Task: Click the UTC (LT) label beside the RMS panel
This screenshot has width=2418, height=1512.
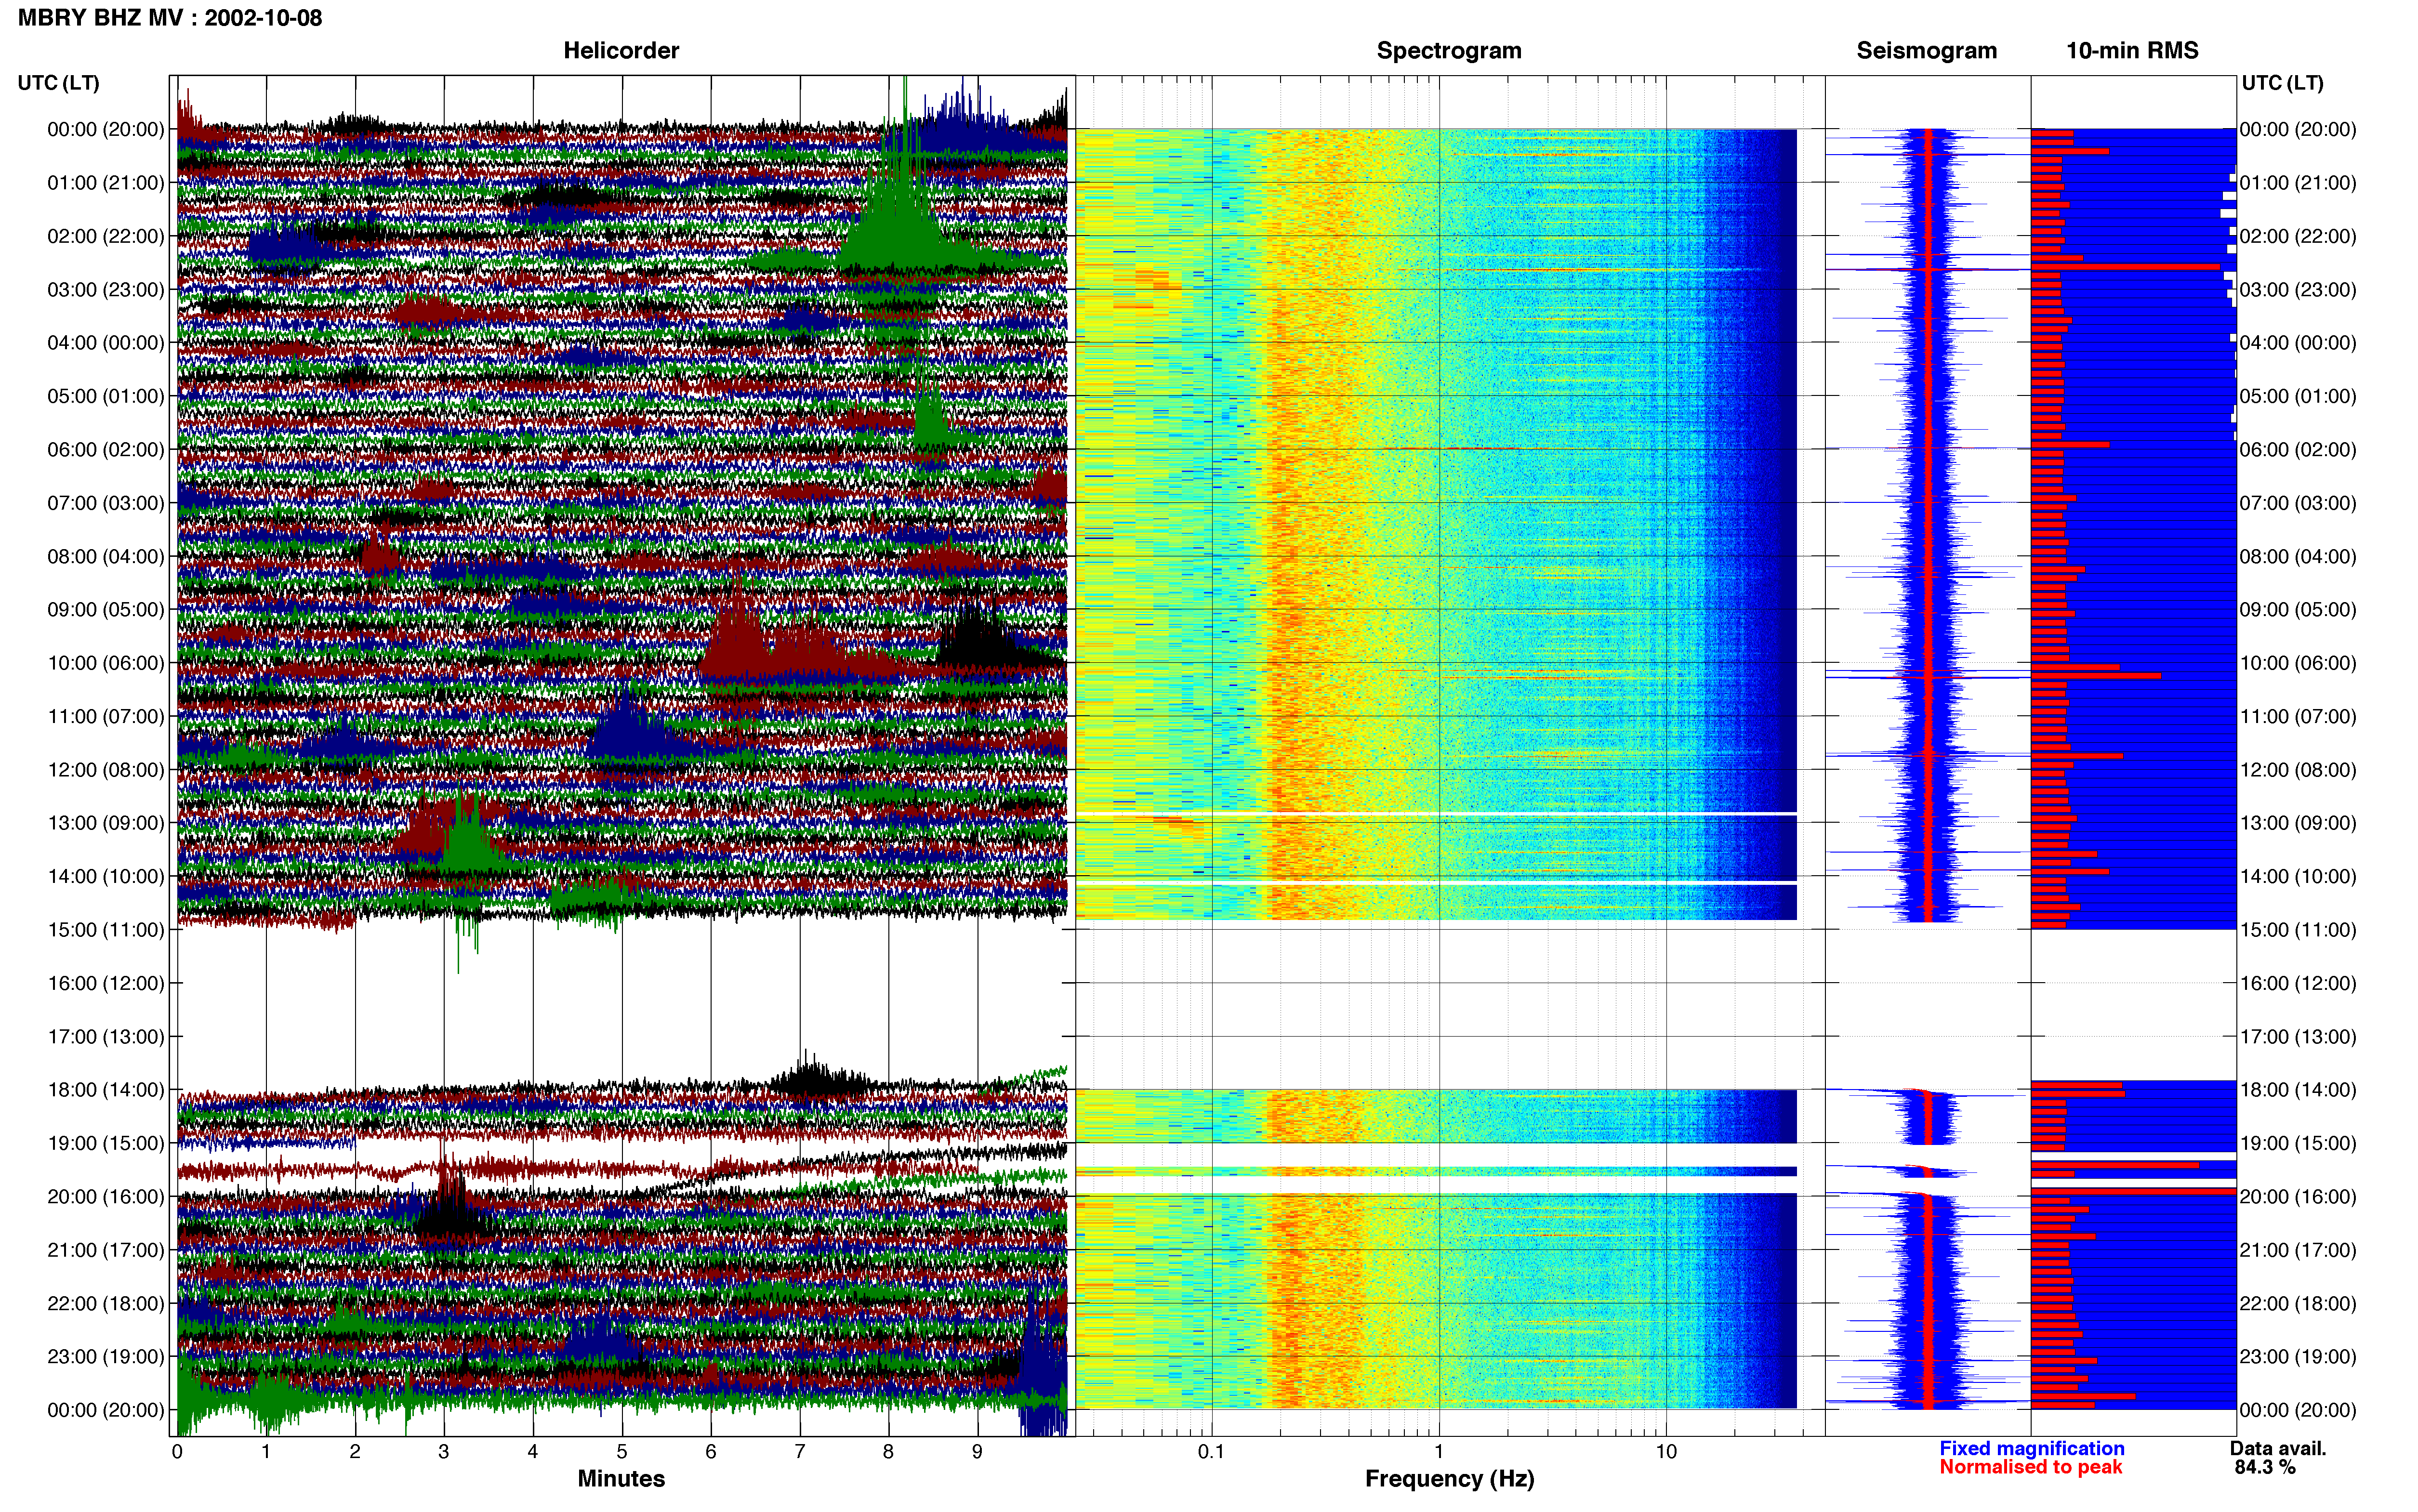Action: pyautogui.click(x=2283, y=83)
